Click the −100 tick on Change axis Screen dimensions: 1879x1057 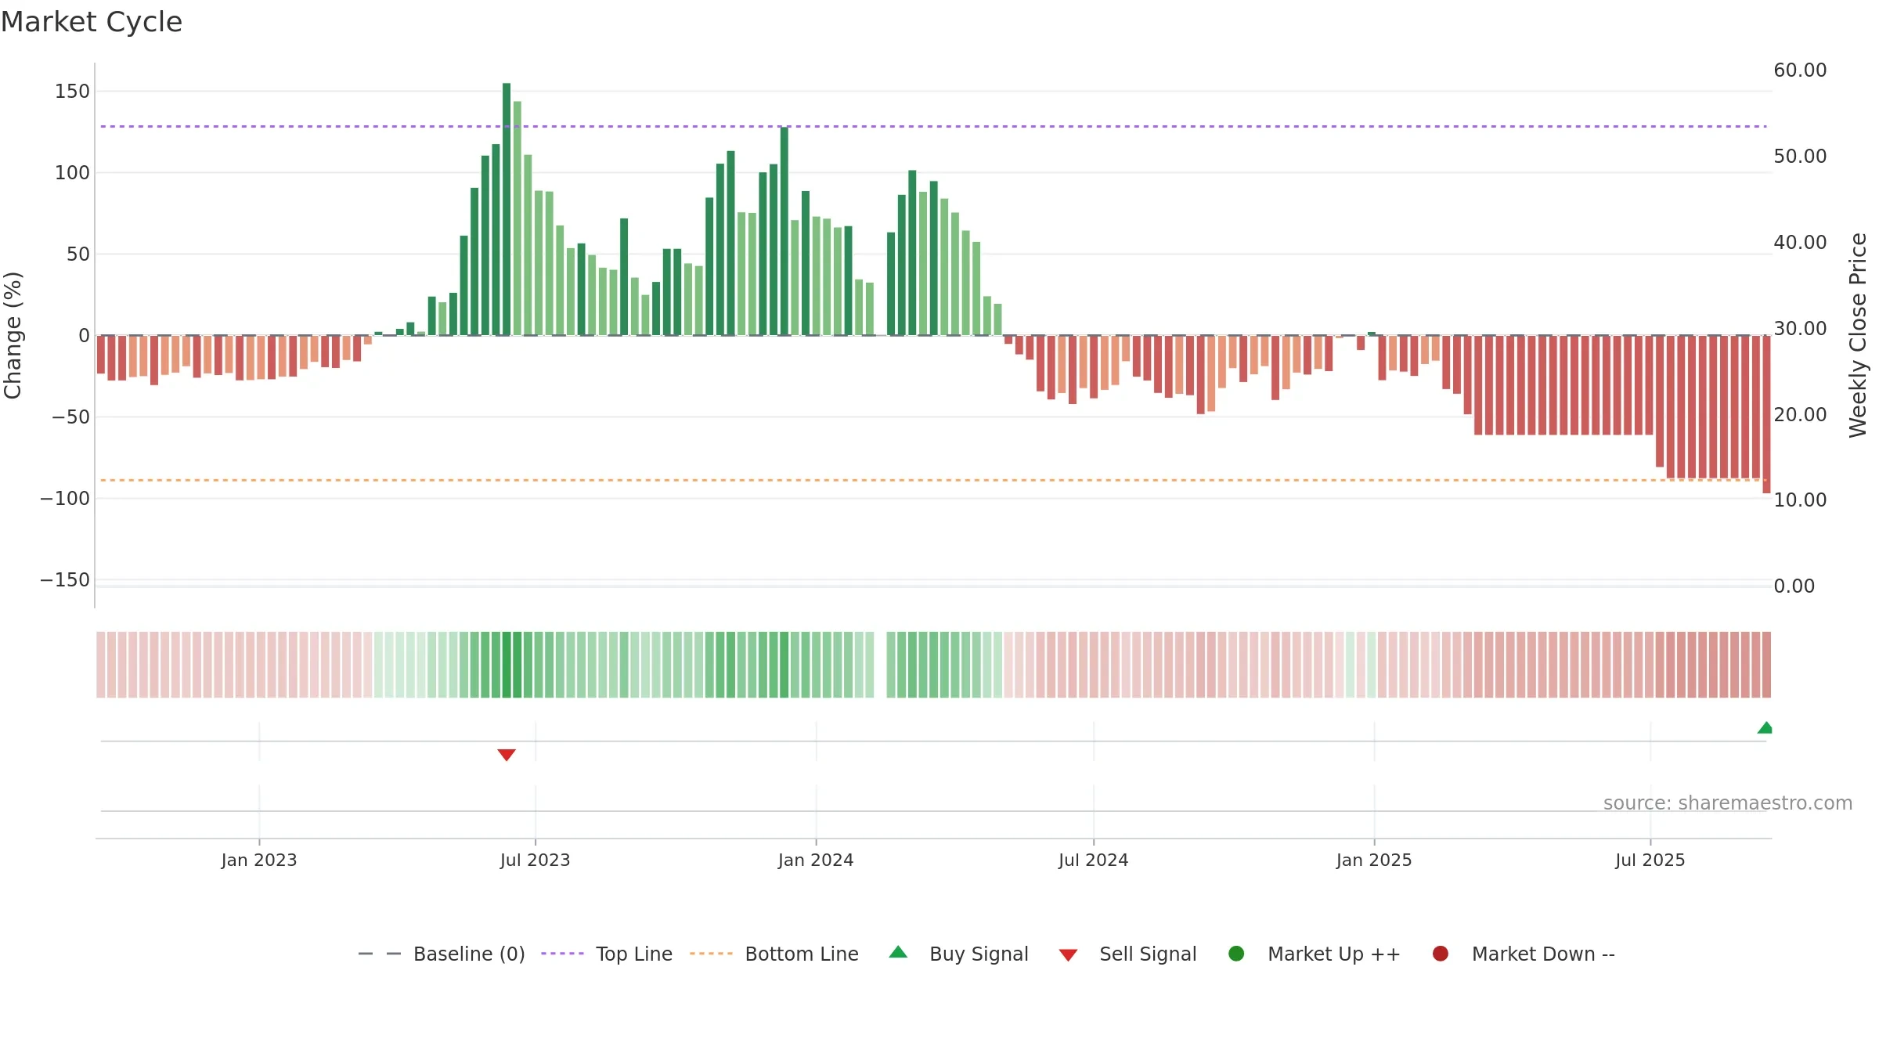click(x=65, y=499)
